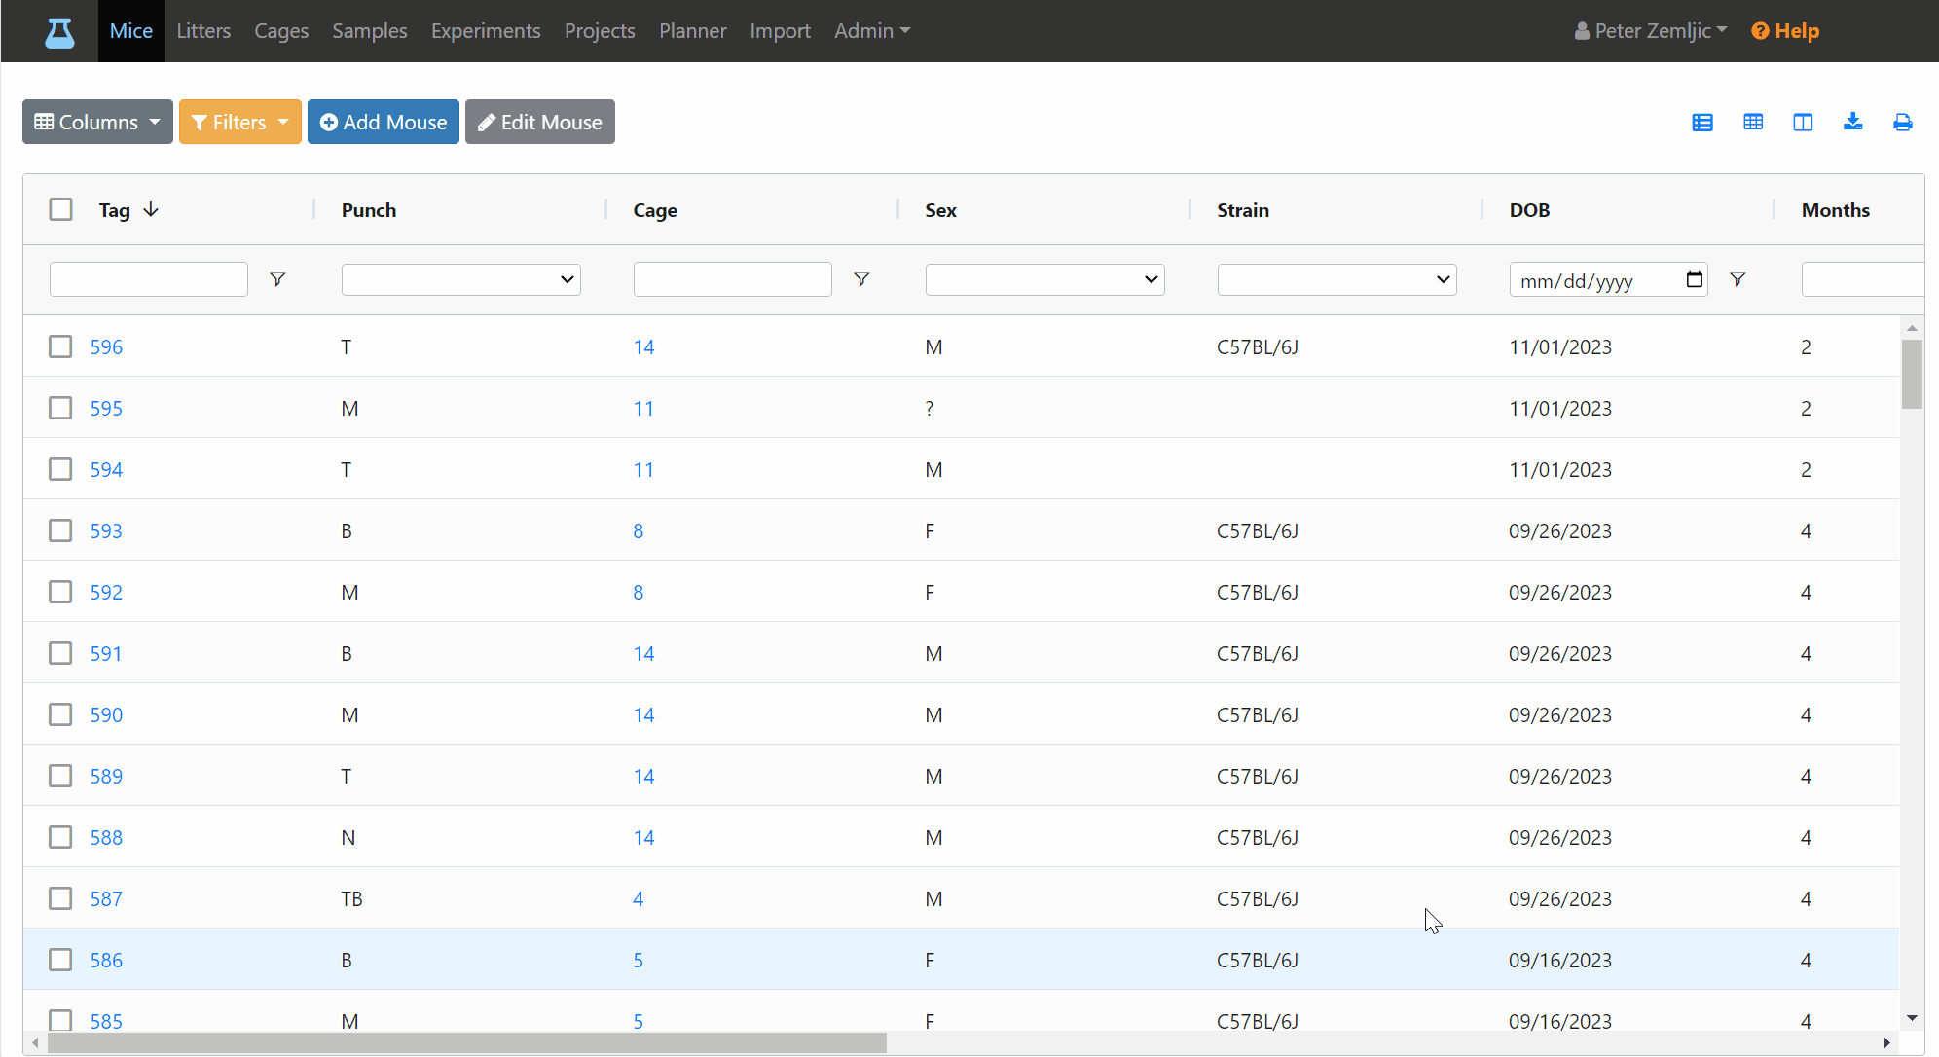Open the Strain filter dropdown
The width and height of the screenshot is (1939, 1057).
pos(1337,279)
